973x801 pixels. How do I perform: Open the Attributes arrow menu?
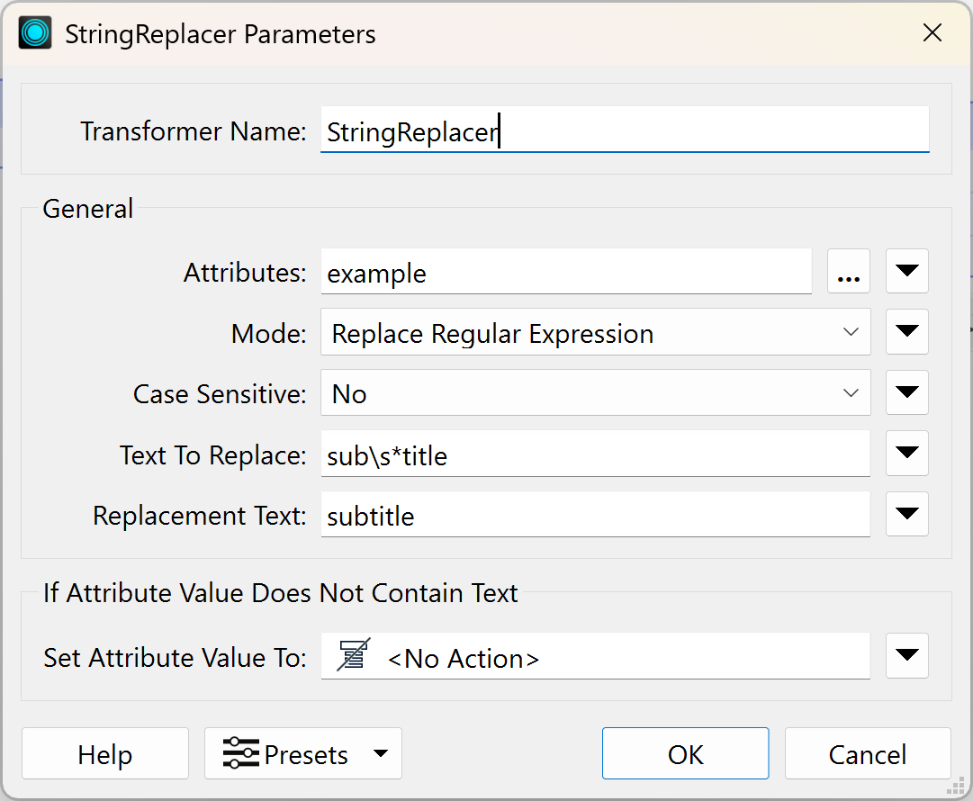(906, 271)
